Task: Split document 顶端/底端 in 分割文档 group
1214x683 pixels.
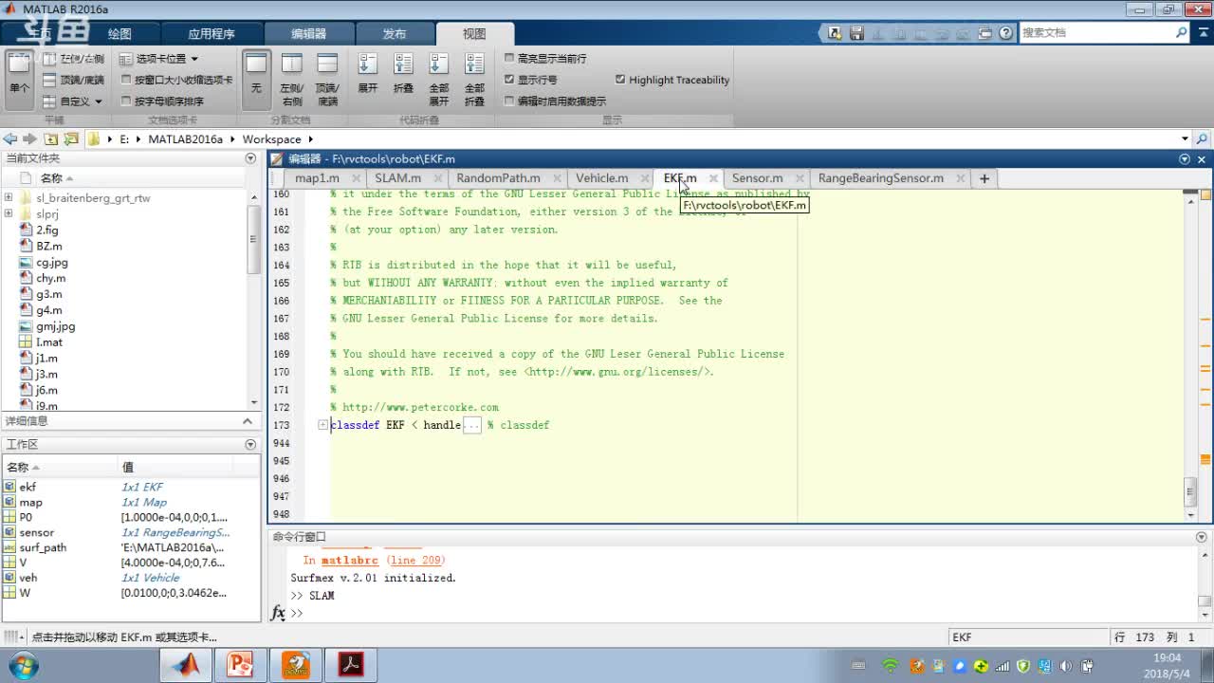Action: [x=327, y=79]
